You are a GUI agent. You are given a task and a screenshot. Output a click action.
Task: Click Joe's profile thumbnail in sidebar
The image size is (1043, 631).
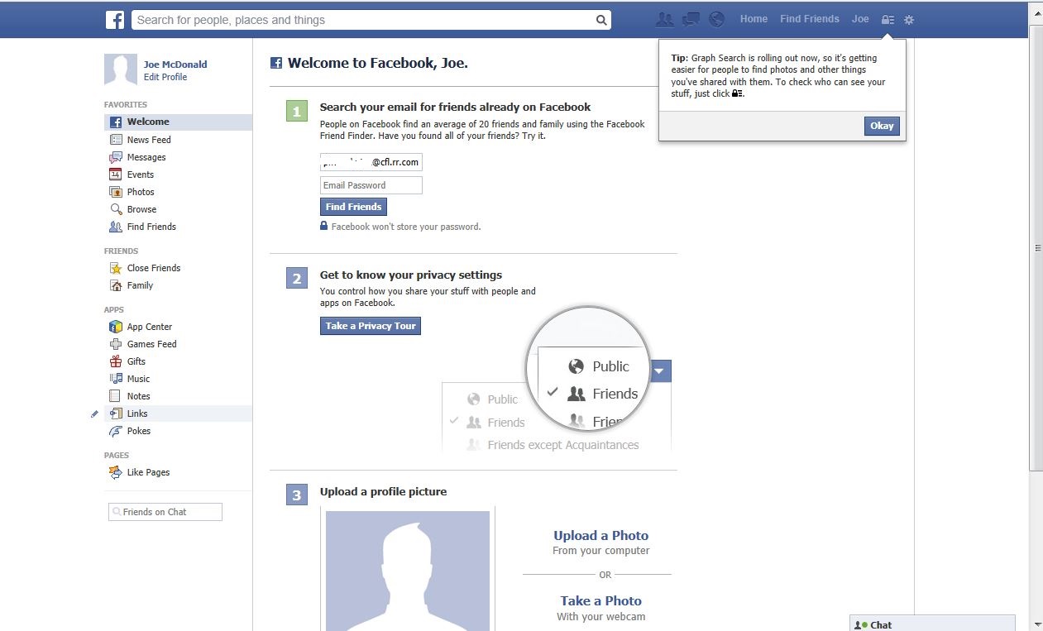pos(121,69)
